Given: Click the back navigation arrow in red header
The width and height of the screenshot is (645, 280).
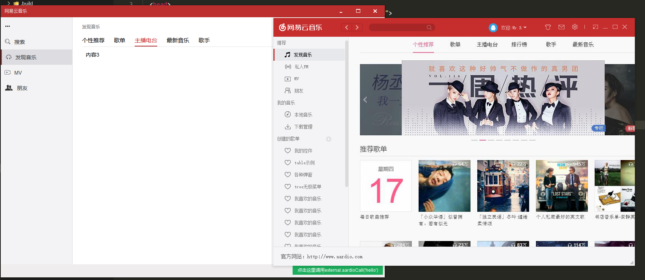Looking at the screenshot, I should tap(346, 27).
